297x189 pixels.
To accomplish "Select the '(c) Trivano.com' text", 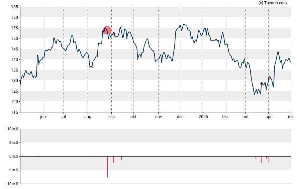I will 273,3.
